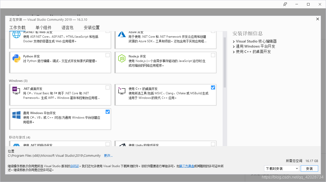Click the 使用 C++ 的桌面开发 card title
Screen dimensions: 326x182
pyautogui.click(x=143, y=89)
